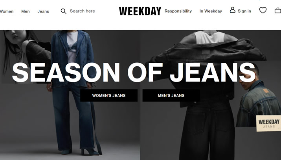
Task: Open the Responsibility menu
Action: point(178,11)
